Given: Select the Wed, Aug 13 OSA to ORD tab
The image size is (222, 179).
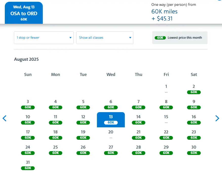Looking at the screenshot, I should [24, 13].
